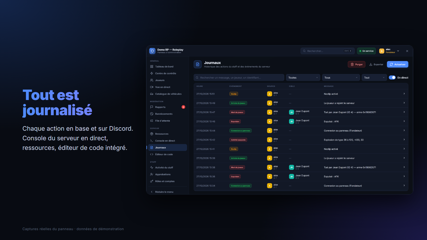This screenshot has width=427, height=240.
Task: Click the Vue en direct camera icon
Action: (152, 87)
